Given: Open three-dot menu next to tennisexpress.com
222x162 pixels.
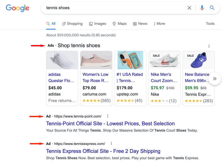Looking at the screenshot, I should pyautogui.click(x=111, y=144).
